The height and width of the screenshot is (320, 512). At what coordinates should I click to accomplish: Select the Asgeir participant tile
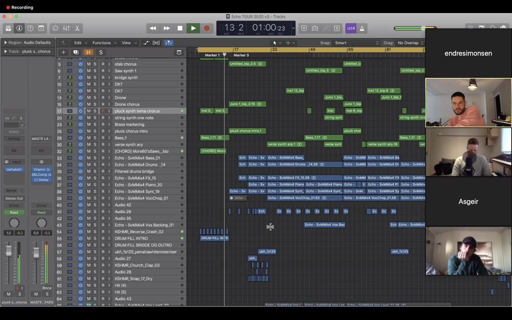click(468, 201)
